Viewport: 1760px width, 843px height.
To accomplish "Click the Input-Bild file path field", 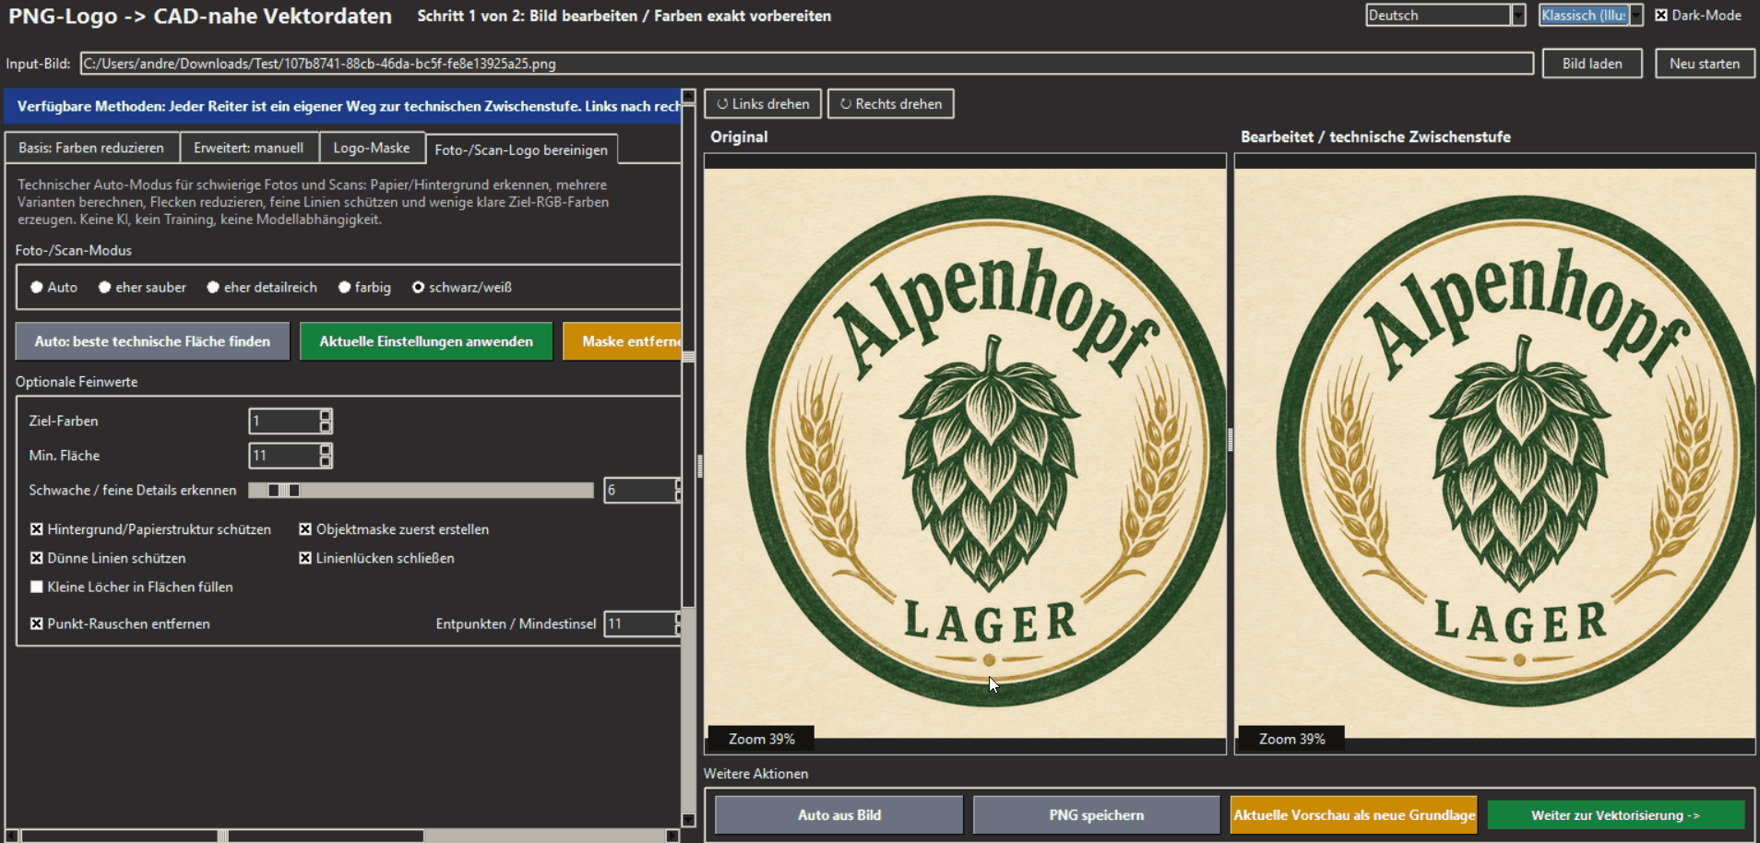I will 806,64.
